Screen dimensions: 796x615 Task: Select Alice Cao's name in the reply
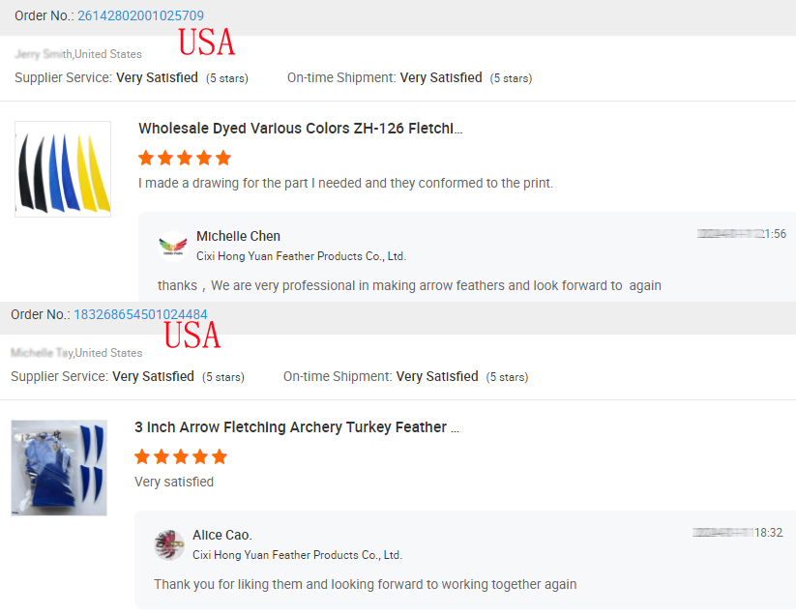pos(221,535)
